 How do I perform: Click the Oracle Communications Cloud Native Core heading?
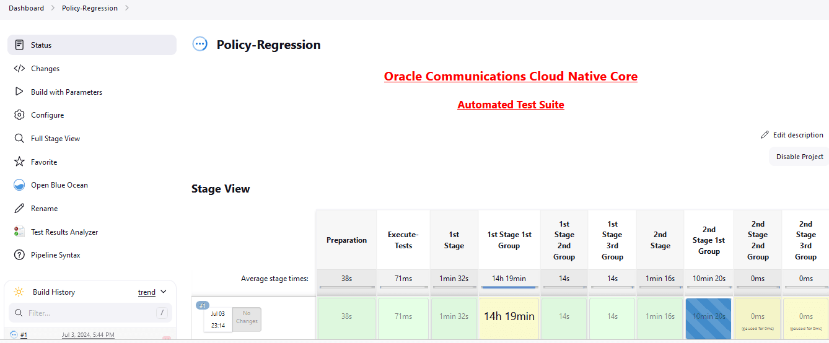[x=511, y=76]
